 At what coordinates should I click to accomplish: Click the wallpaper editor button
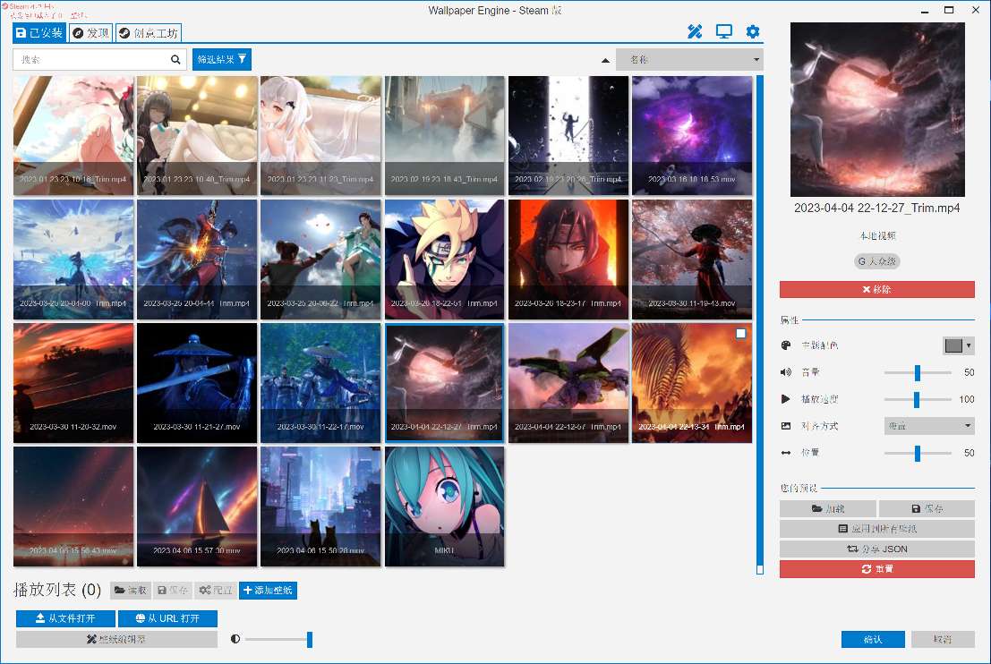(116, 639)
